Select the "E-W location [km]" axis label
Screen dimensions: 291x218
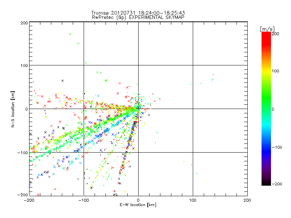coord(138,205)
